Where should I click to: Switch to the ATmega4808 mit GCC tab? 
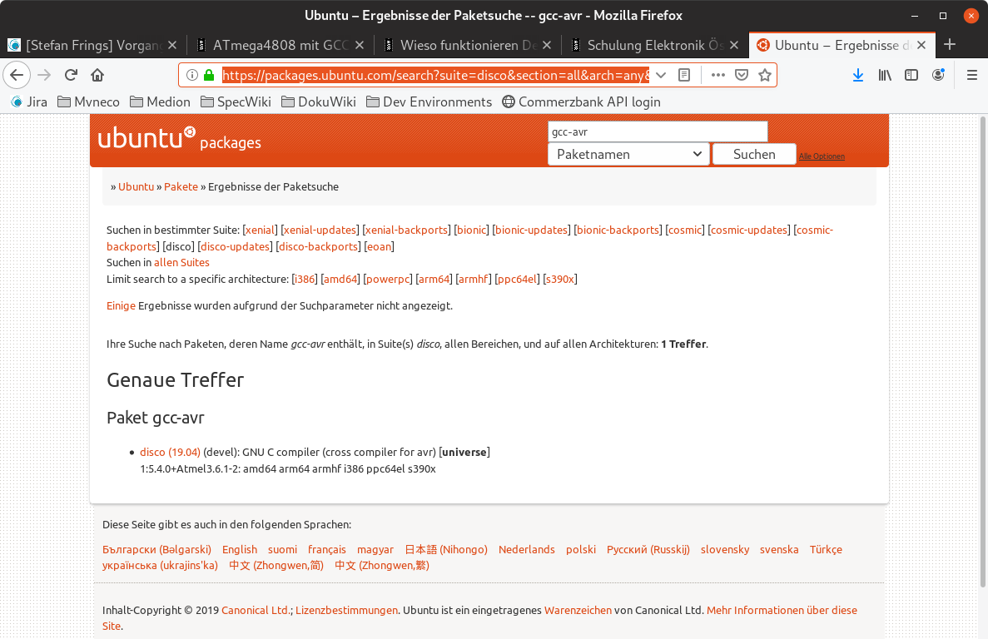(281, 45)
